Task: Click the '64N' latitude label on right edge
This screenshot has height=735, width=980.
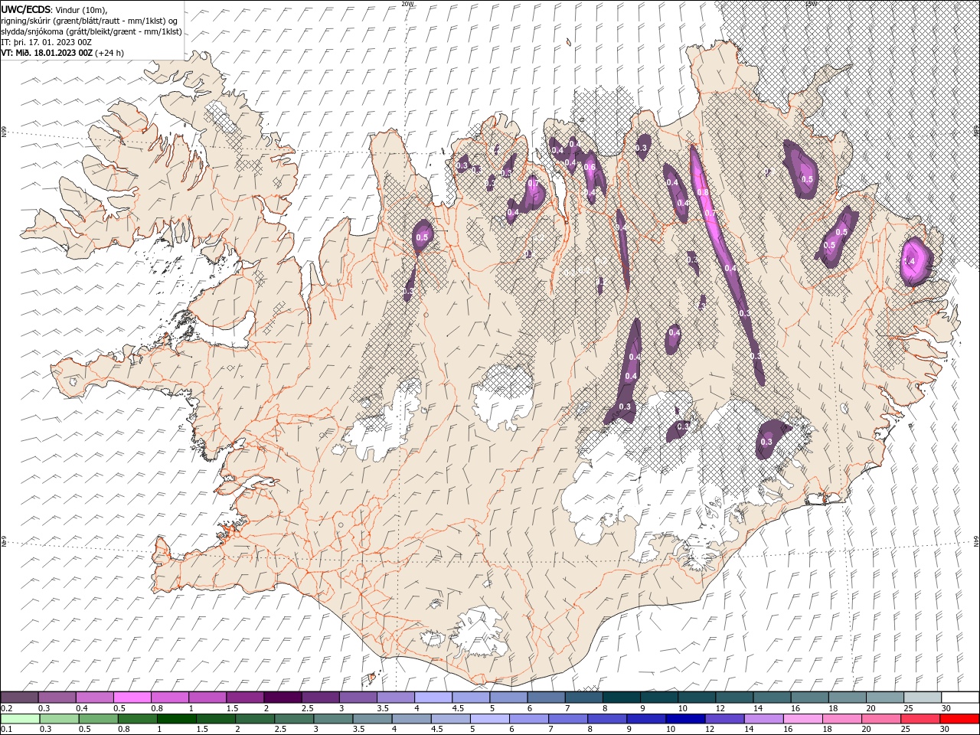Action: tap(976, 541)
